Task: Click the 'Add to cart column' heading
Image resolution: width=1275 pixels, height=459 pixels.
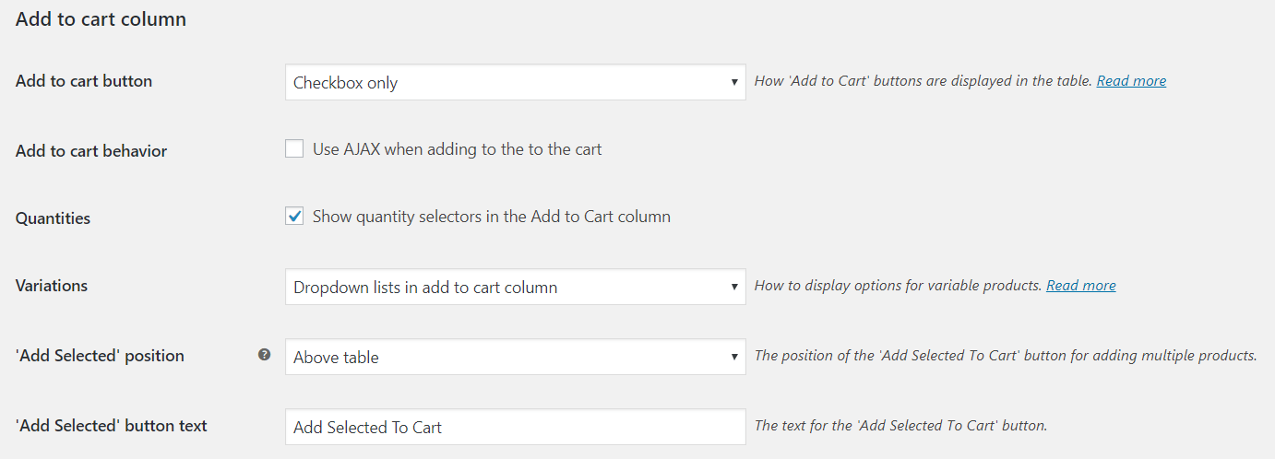Action: (101, 18)
